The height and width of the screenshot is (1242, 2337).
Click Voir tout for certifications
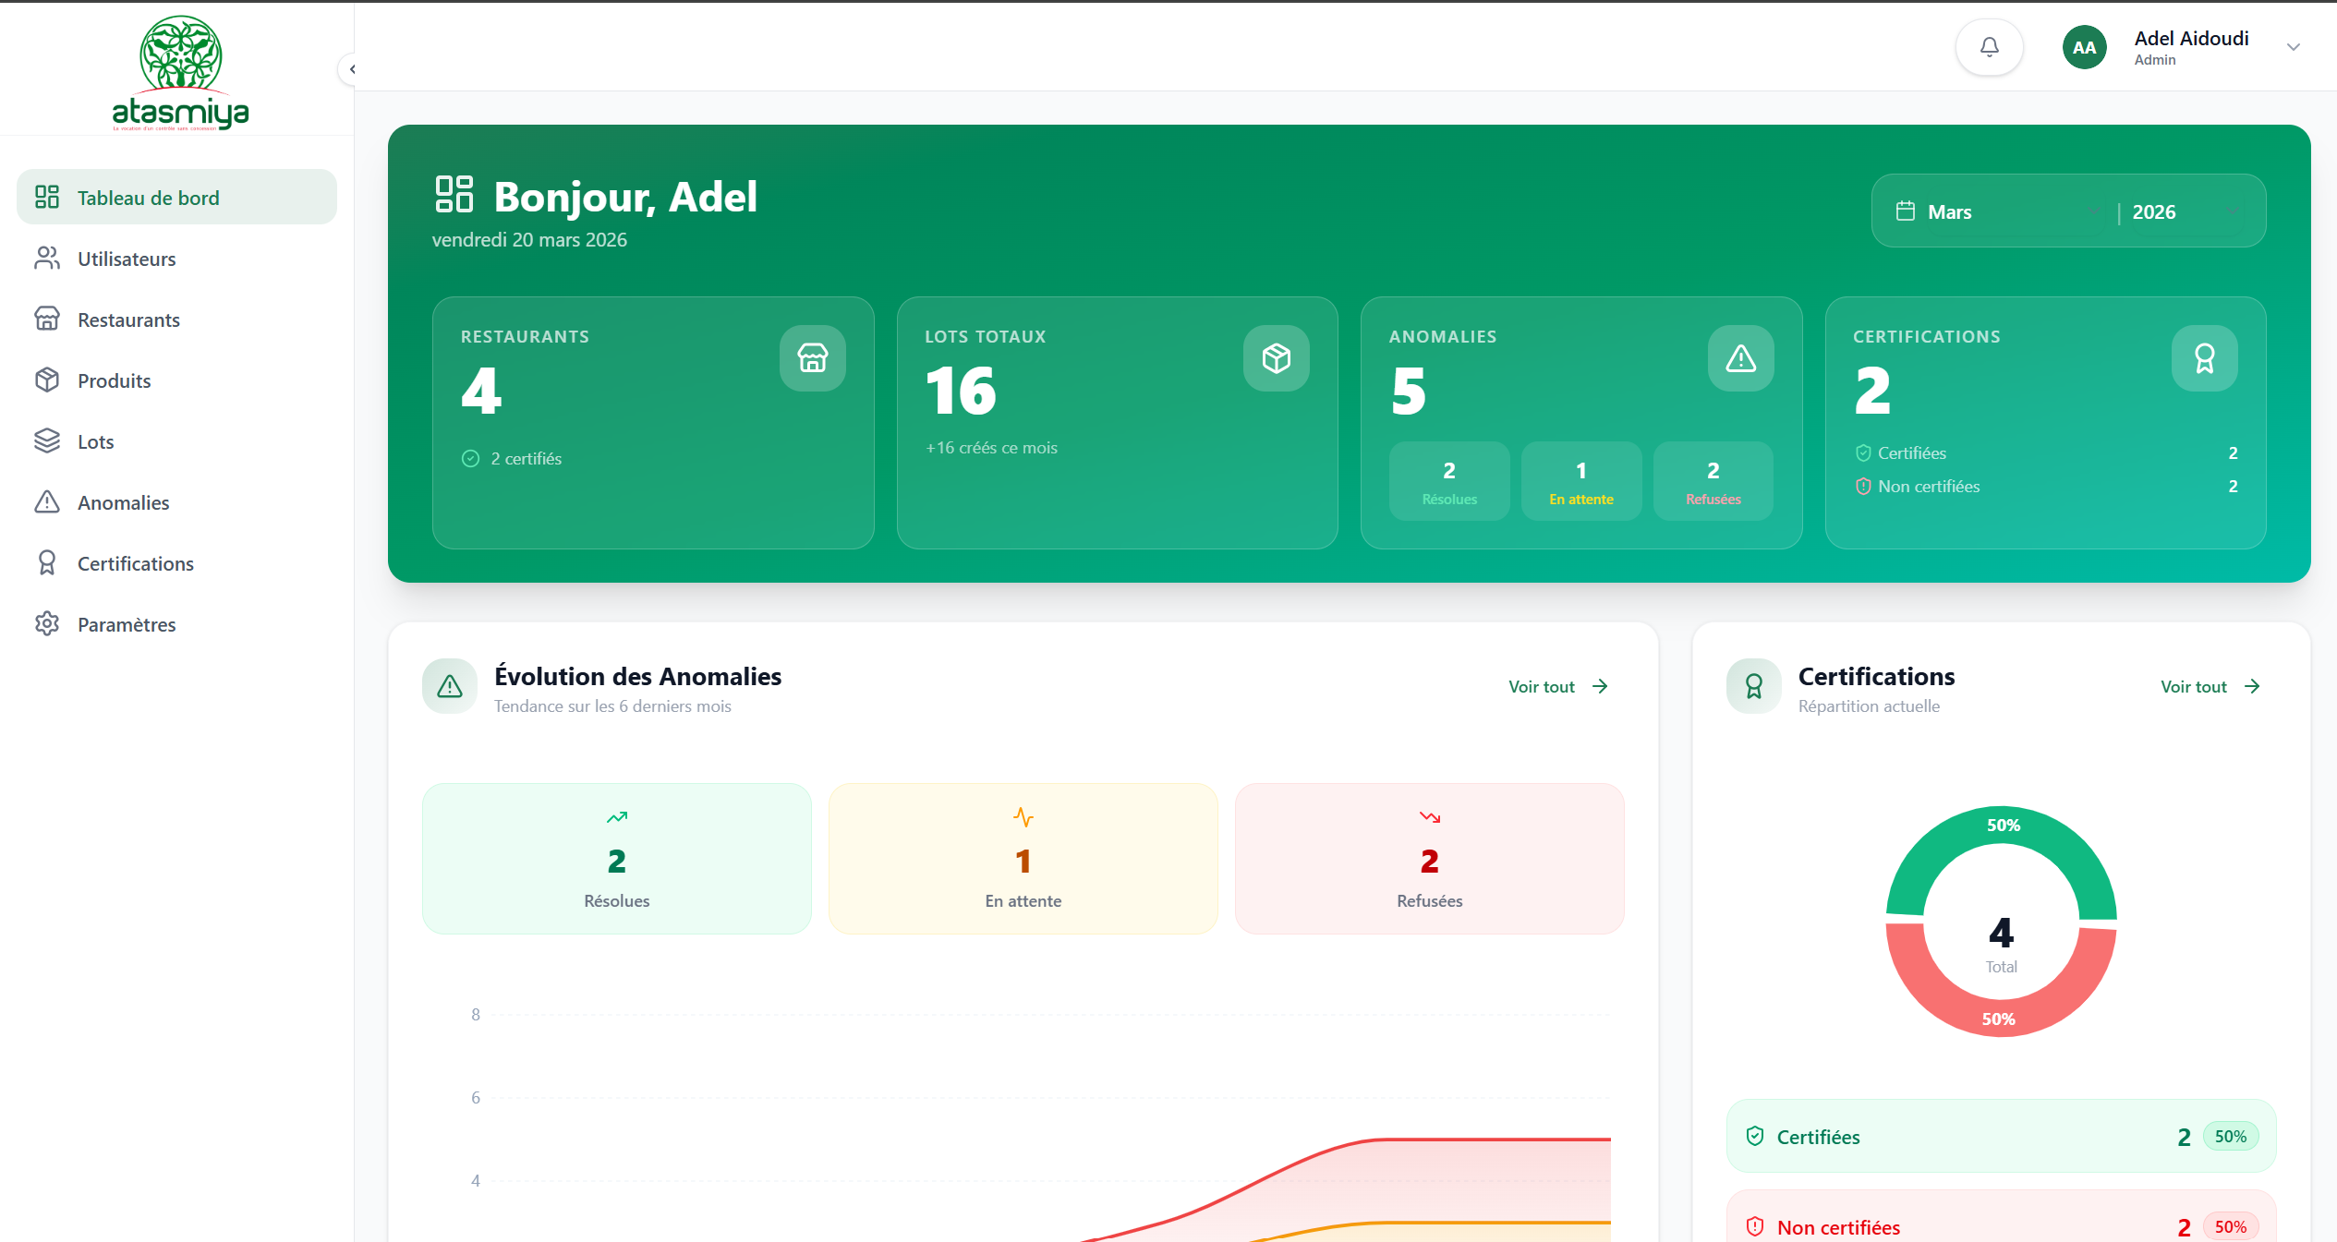coord(2210,686)
